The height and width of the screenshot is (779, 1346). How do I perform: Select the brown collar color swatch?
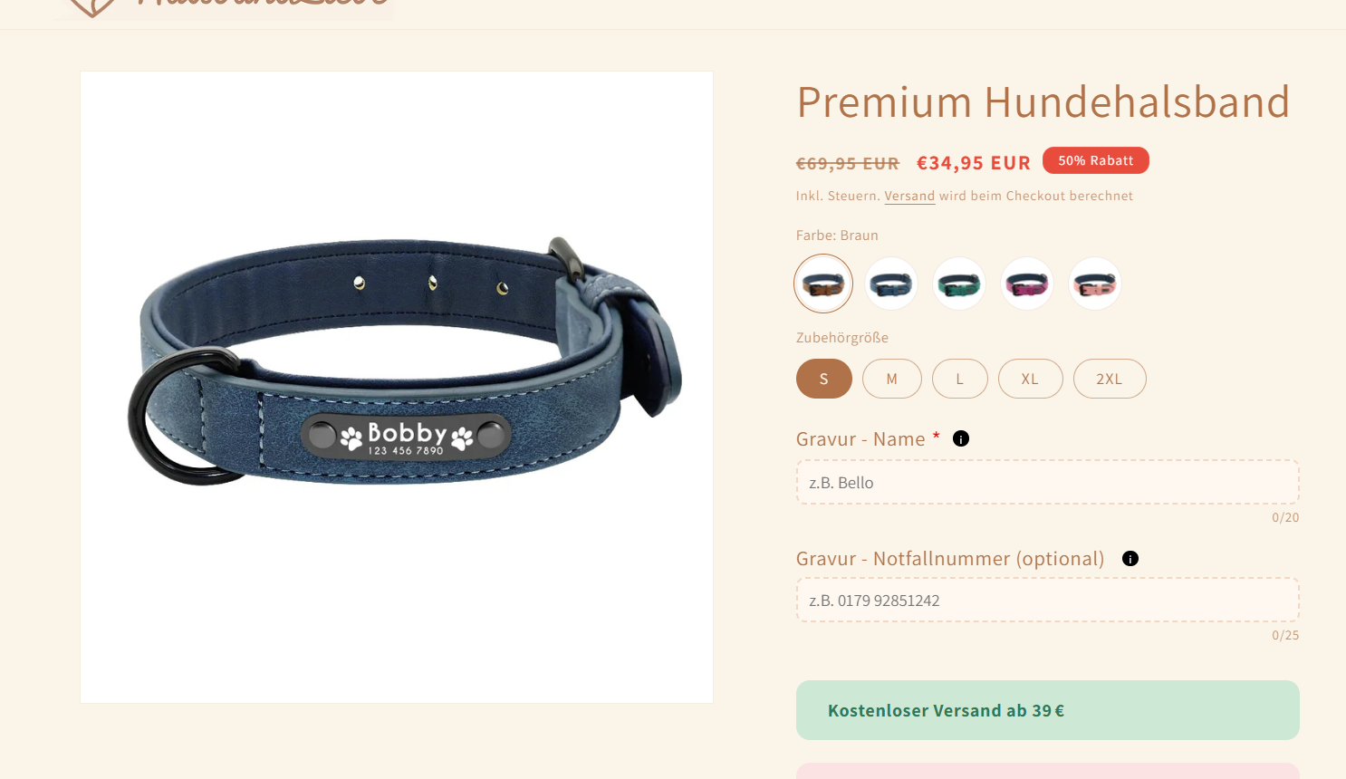[x=823, y=284]
